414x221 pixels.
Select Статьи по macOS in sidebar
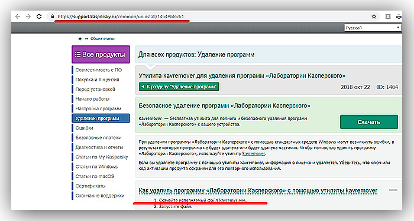pos(95,176)
